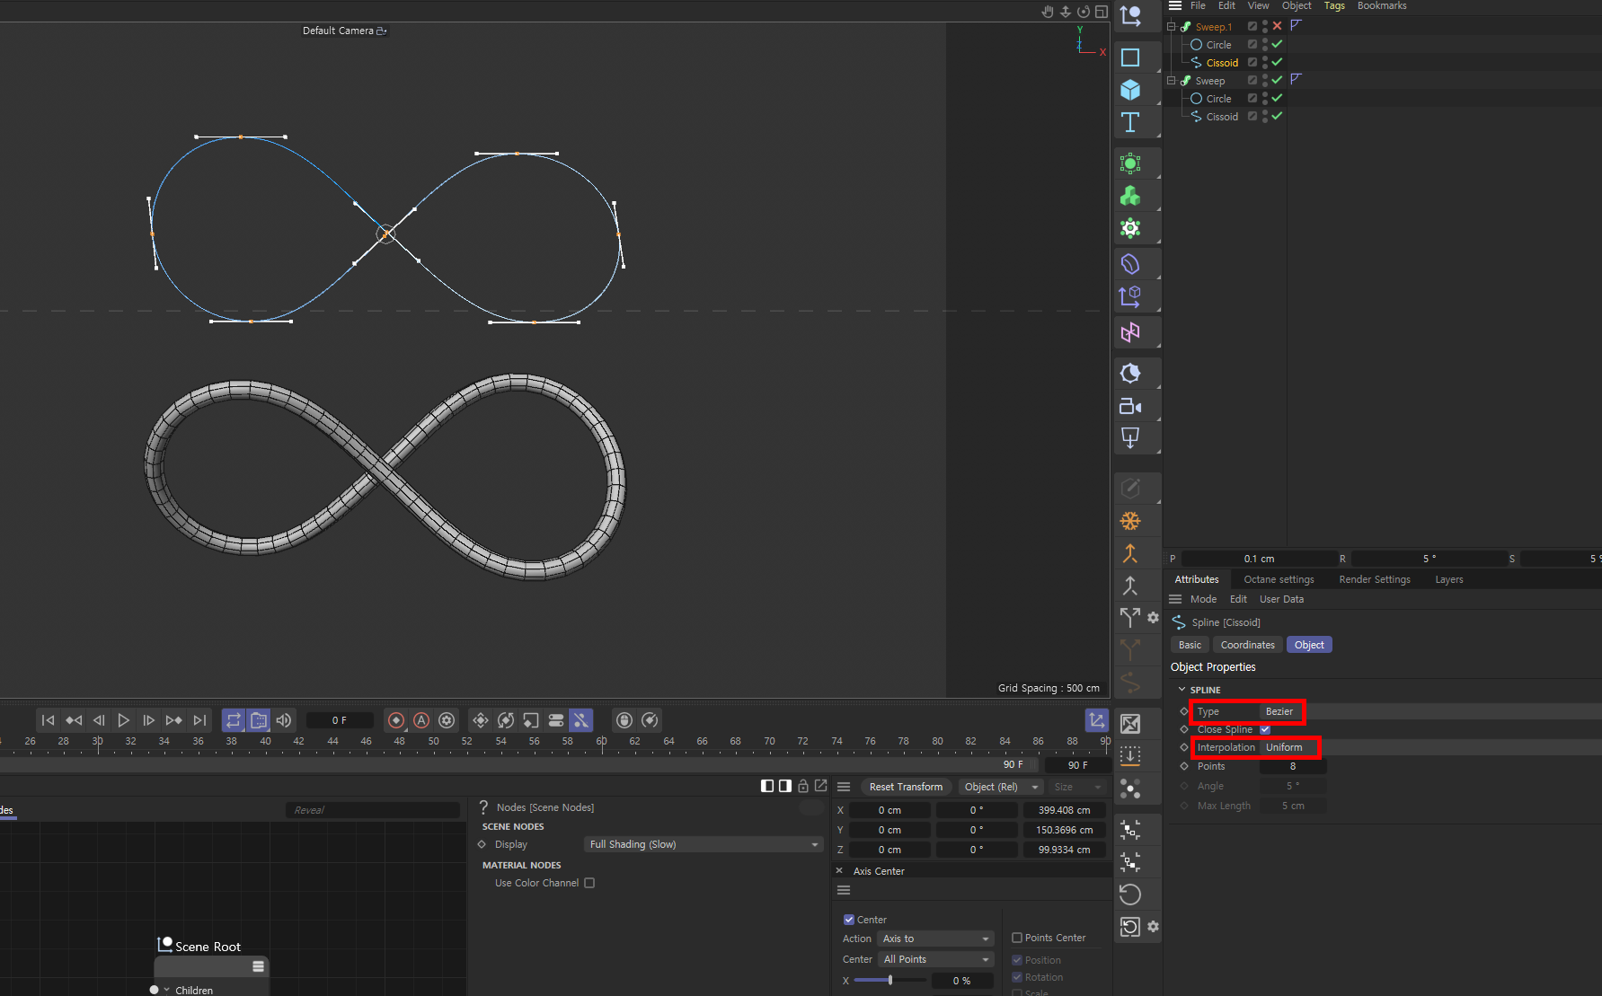
Task: Click the orange Joint tool icon
Action: (x=1130, y=553)
